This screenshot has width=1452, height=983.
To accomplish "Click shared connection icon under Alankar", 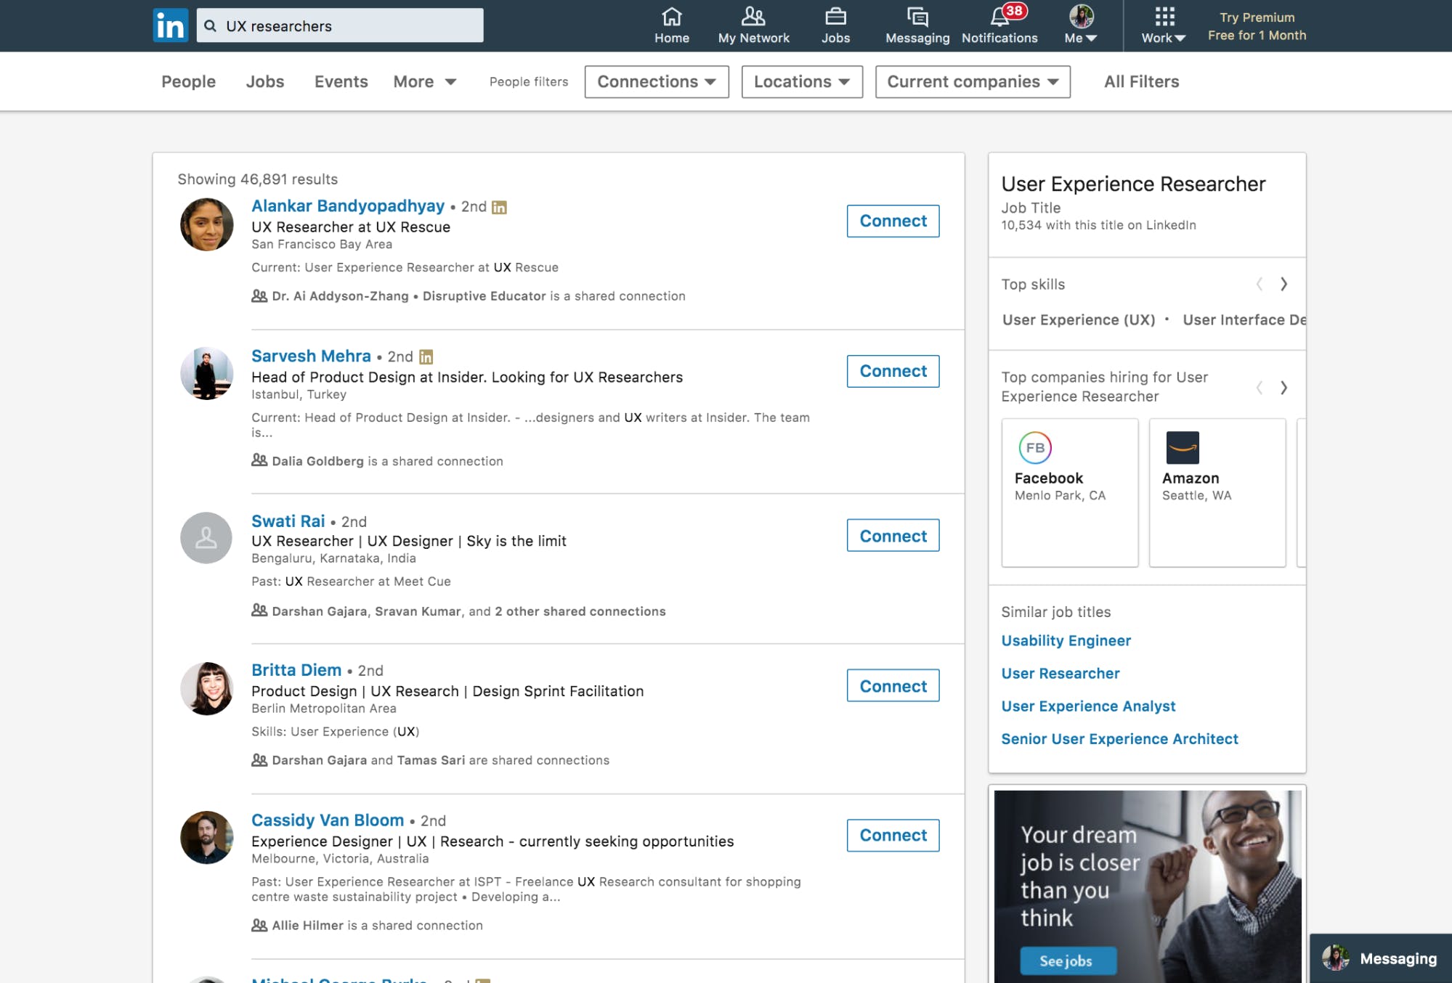I will click(x=259, y=295).
